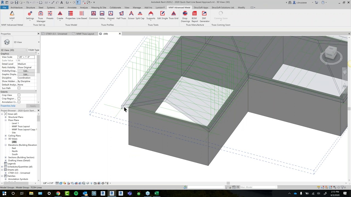The image size is (351, 197).
Task: Open truss model Properties
Action: (70, 15)
